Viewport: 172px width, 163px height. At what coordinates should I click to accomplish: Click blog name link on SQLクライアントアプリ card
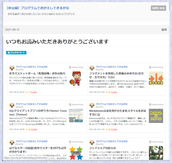[31, 104]
